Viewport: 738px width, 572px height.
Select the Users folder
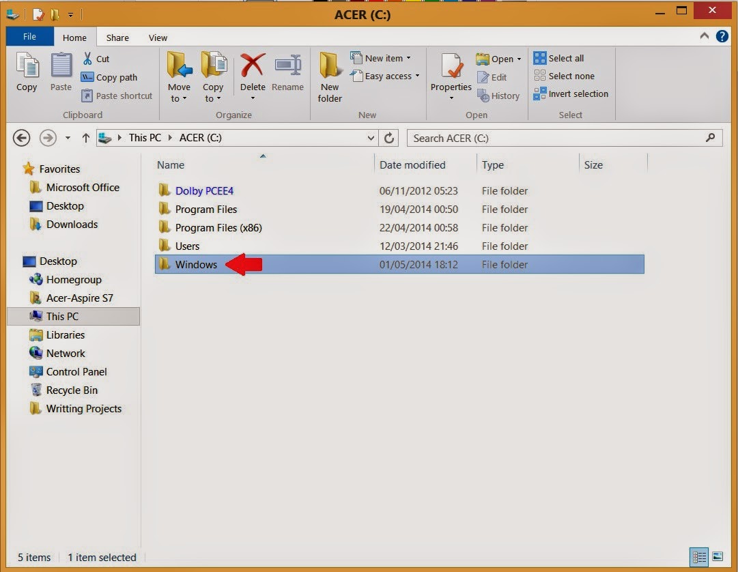pyautogui.click(x=399, y=246)
